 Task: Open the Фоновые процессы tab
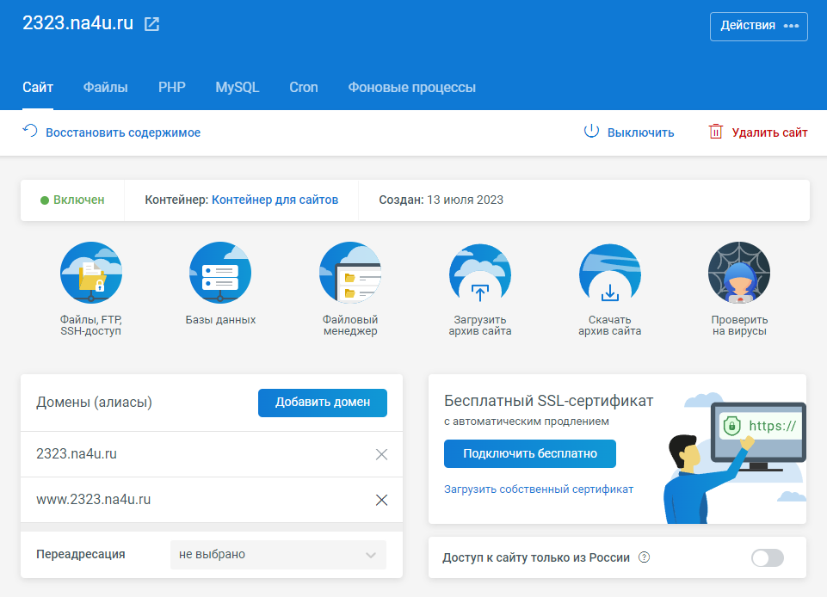pos(411,87)
